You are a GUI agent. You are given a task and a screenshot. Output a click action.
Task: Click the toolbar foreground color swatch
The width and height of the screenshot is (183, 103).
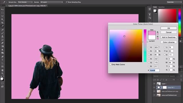(2, 79)
